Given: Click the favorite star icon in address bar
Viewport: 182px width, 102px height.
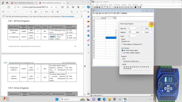Looking at the screenshot, I should coord(56,7).
